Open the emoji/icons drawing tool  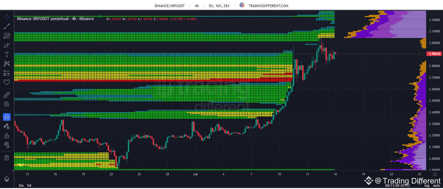[x=6, y=82]
